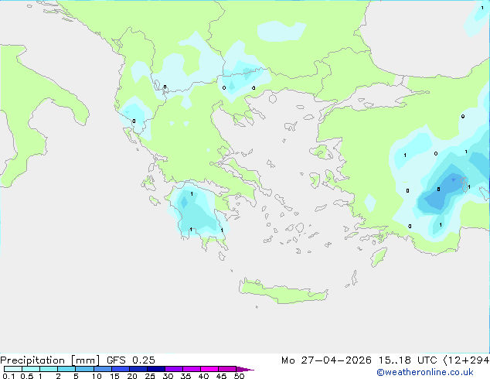Click the '25' legend scale label
The height and width of the screenshot is (379, 490).
pos(150,376)
